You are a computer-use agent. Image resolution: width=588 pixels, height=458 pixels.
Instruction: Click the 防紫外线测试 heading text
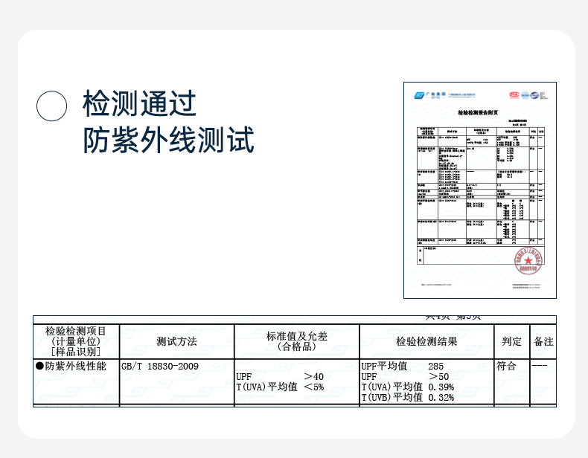tap(168, 140)
